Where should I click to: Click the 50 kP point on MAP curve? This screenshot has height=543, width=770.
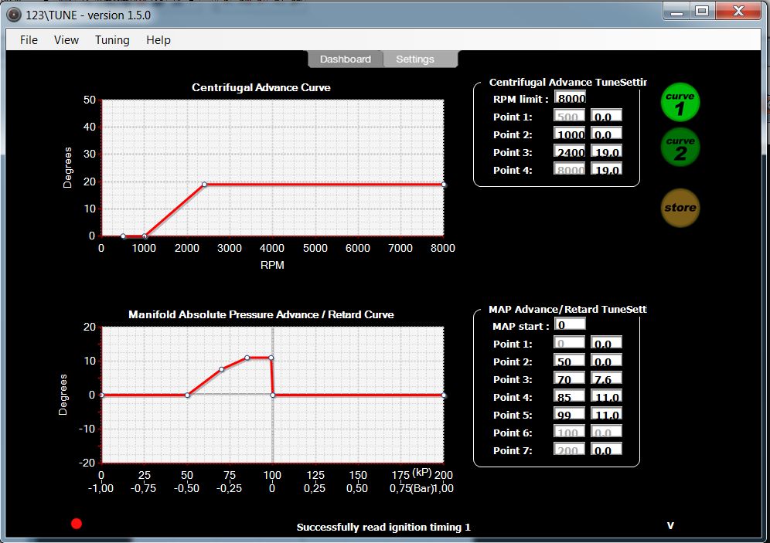[187, 395]
